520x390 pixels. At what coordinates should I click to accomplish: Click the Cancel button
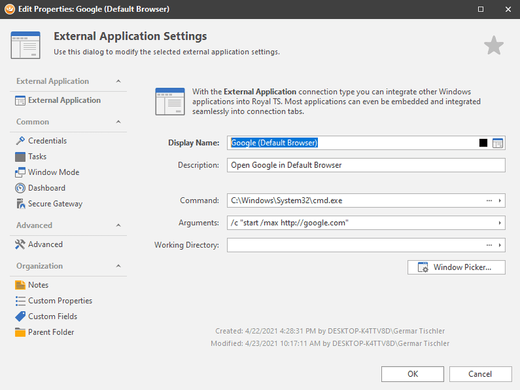click(480, 374)
